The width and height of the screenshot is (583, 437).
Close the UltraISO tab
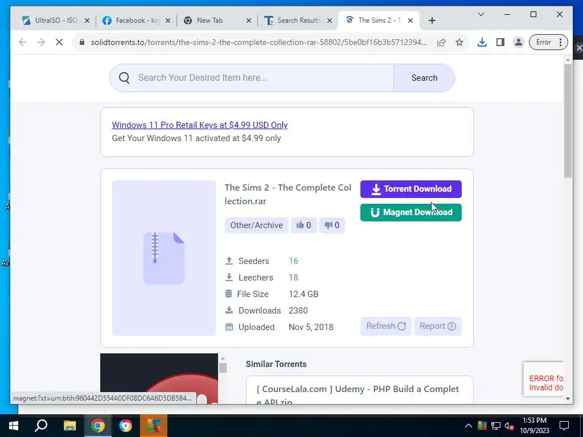click(87, 20)
